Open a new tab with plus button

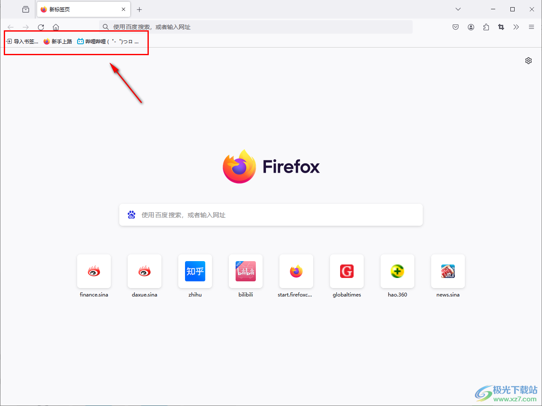140,9
